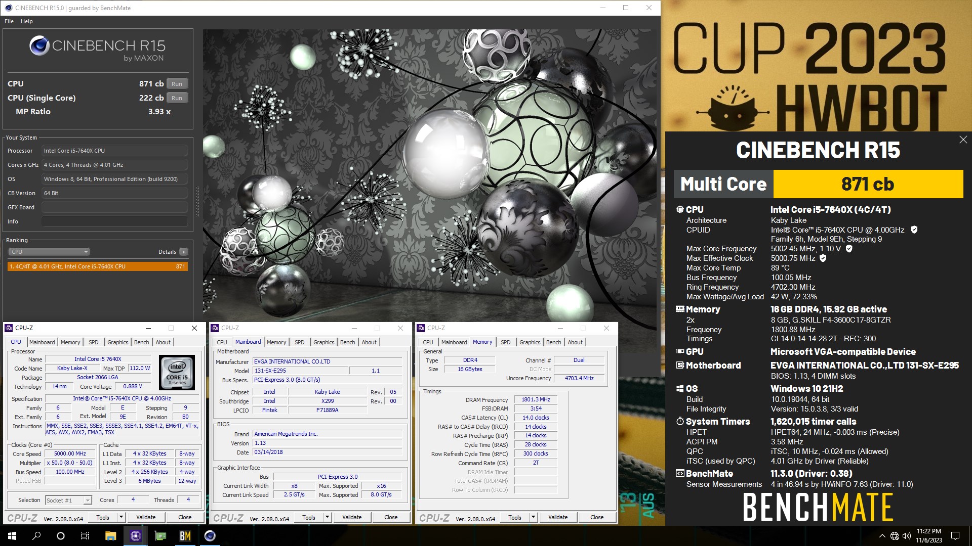
Task: Click the shield icon next to CPUID
Action: pyautogui.click(x=914, y=230)
